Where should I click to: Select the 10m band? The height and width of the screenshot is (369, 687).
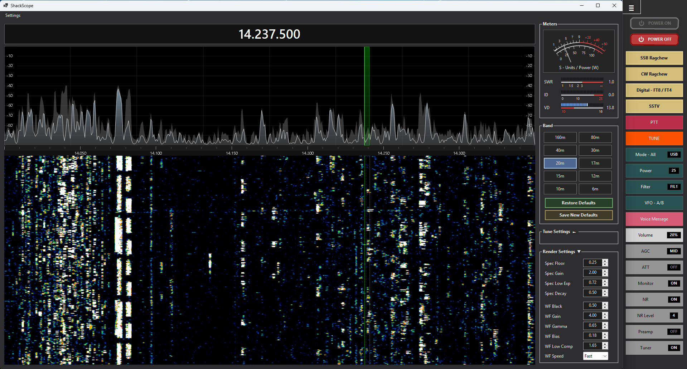pyautogui.click(x=560, y=189)
